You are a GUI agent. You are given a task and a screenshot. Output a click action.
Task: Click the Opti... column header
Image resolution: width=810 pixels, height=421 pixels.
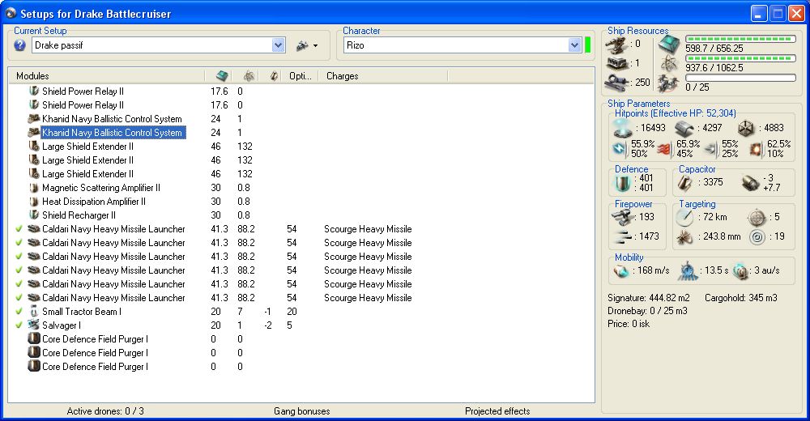(x=301, y=76)
